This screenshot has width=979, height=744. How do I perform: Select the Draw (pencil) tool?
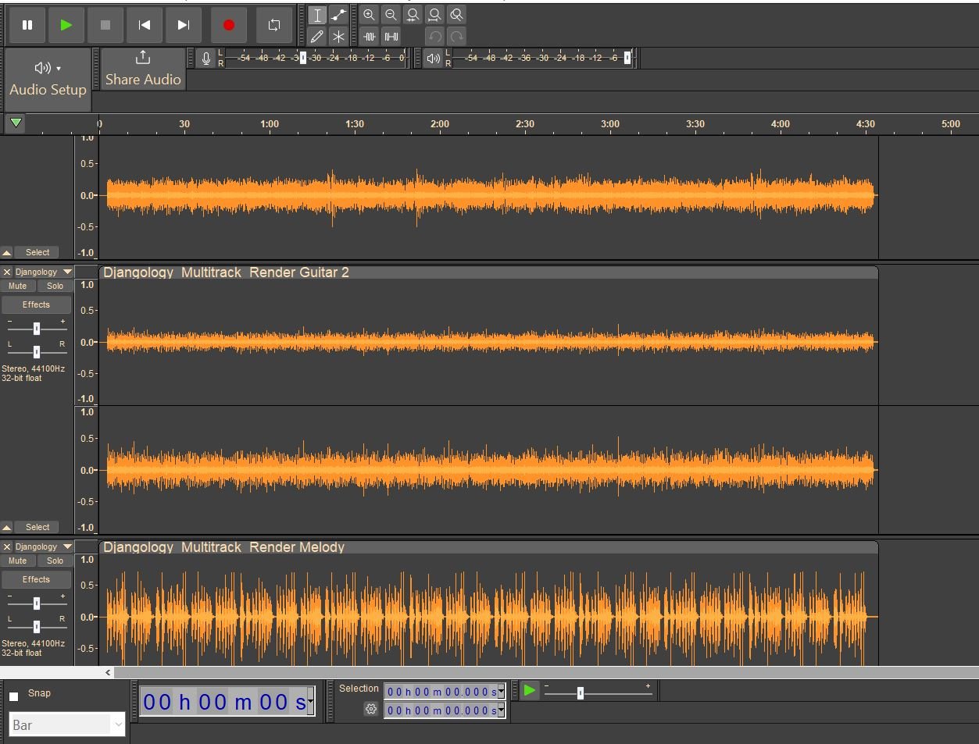tap(316, 36)
